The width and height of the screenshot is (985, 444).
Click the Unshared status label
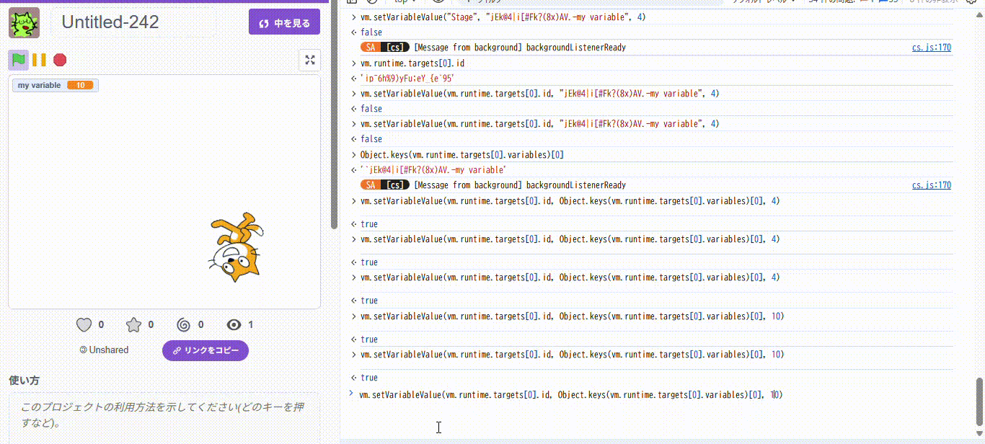point(104,350)
